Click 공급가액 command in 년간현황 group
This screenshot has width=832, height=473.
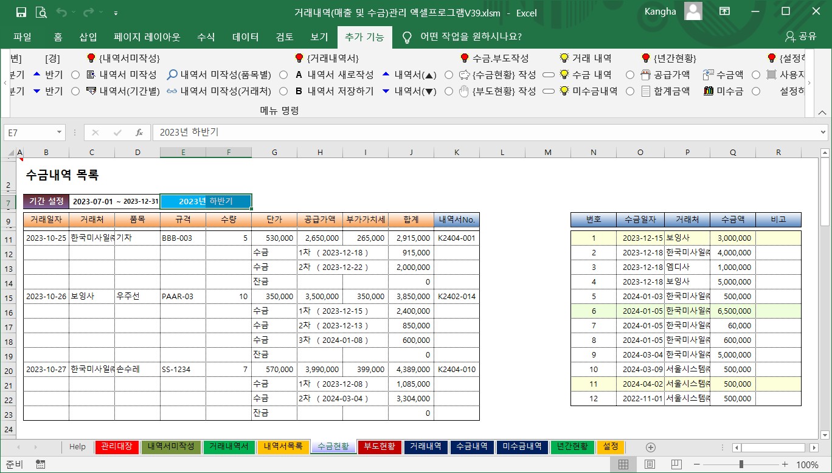click(x=665, y=75)
